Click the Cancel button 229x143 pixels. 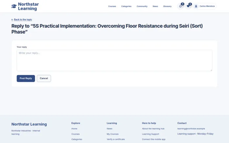coord(44,78)
